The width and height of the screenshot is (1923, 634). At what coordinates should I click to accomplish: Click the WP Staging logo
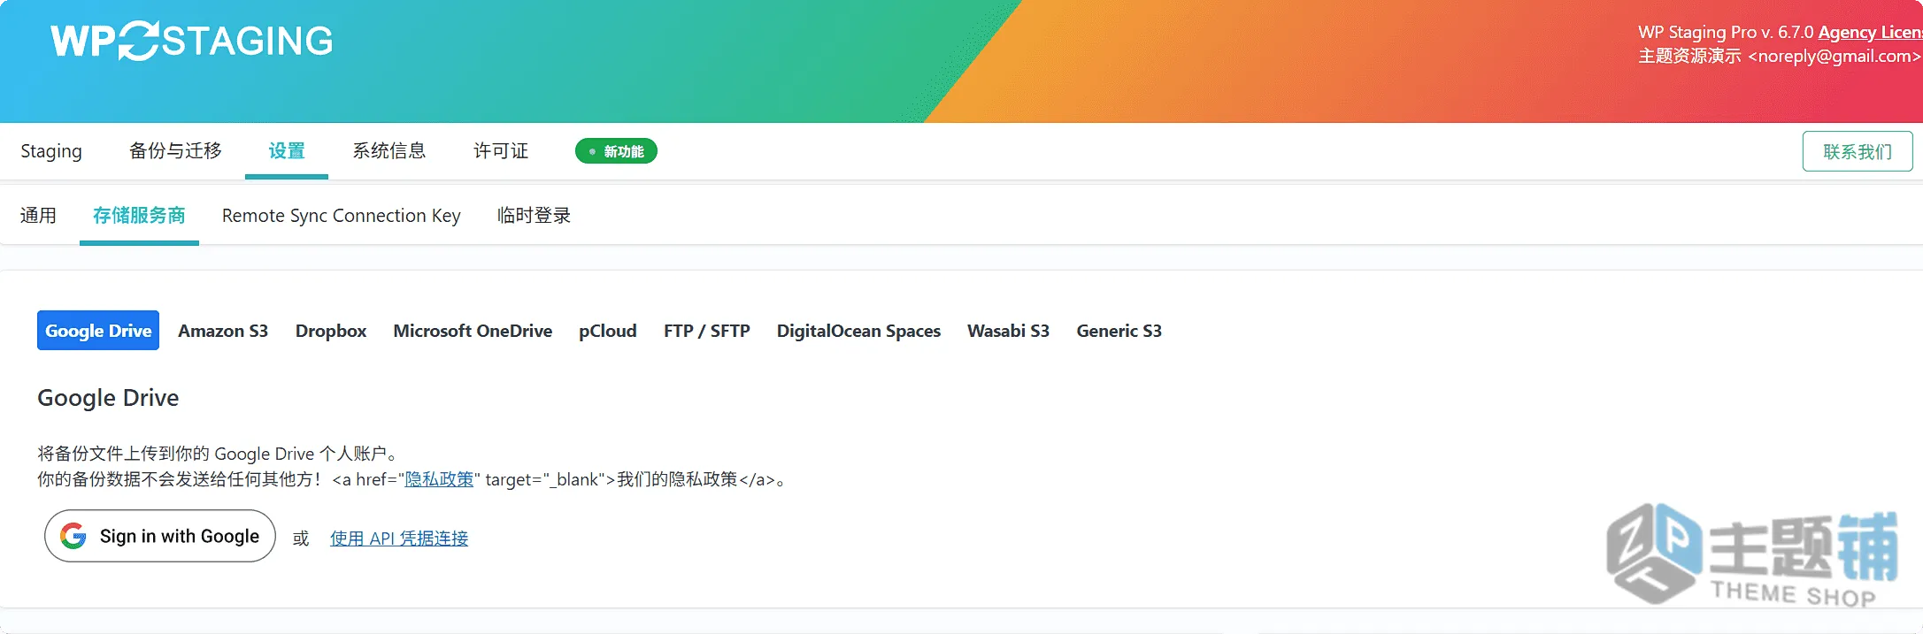coord(191,41)
